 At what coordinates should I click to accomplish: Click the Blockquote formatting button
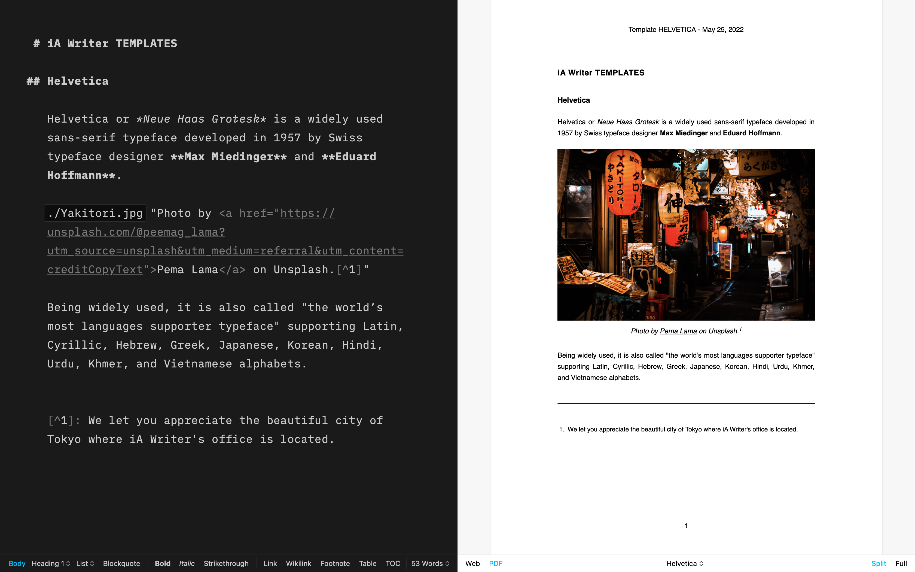(x=121, y=563)
